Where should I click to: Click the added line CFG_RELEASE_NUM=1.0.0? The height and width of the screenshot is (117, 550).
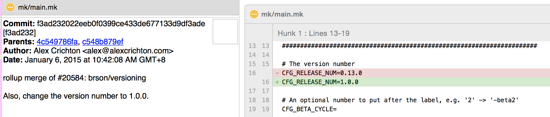(320, 82)
